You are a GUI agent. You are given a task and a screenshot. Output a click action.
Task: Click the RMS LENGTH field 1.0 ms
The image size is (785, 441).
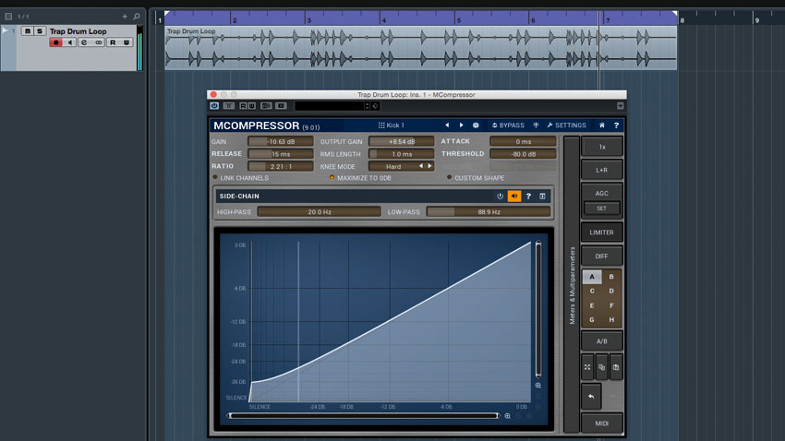click(x=402, y=154)
